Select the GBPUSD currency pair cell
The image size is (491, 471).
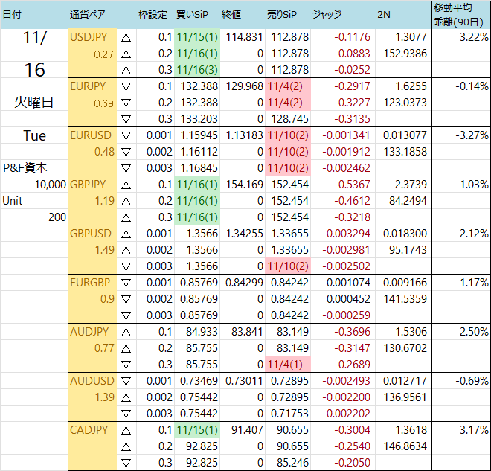(92, 234)
